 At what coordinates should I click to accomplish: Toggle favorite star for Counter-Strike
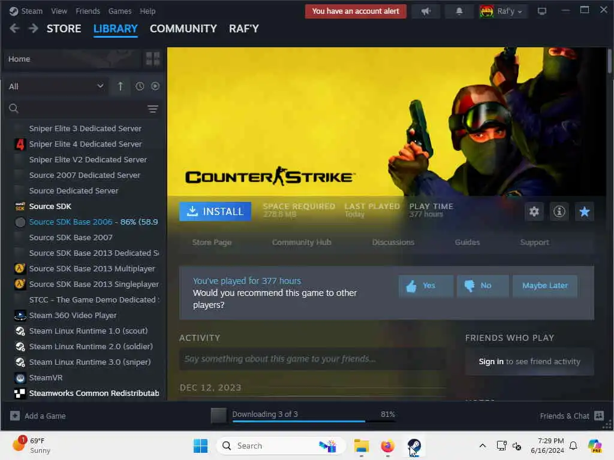click(584, 211)
